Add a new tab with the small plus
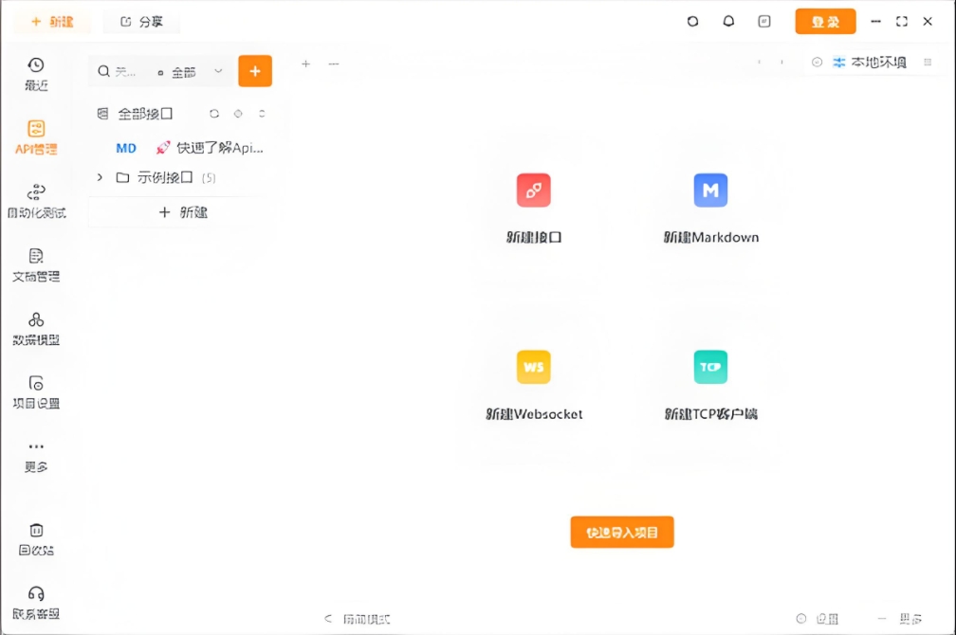 pos(306,63)
